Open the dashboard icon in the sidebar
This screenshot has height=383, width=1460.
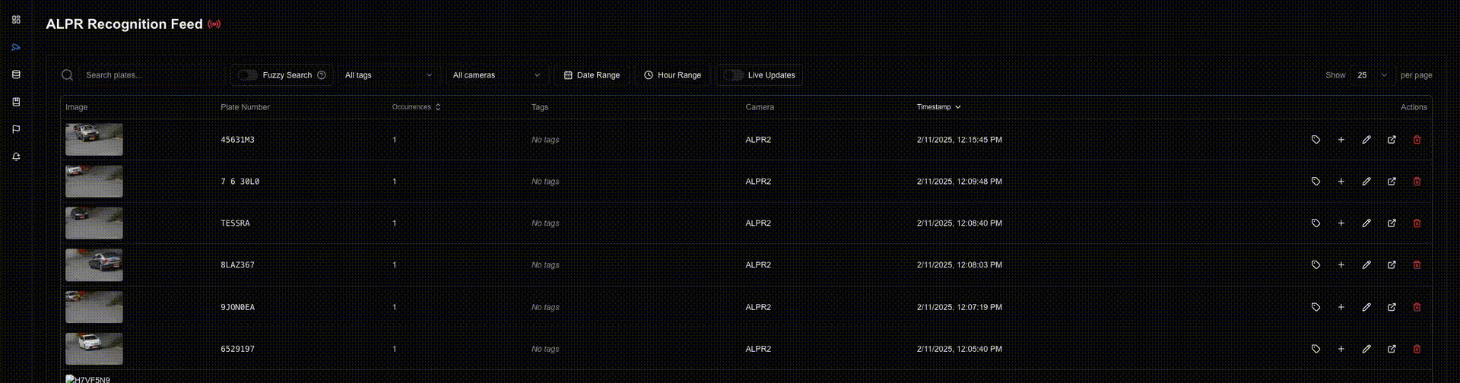coord(16,20)
